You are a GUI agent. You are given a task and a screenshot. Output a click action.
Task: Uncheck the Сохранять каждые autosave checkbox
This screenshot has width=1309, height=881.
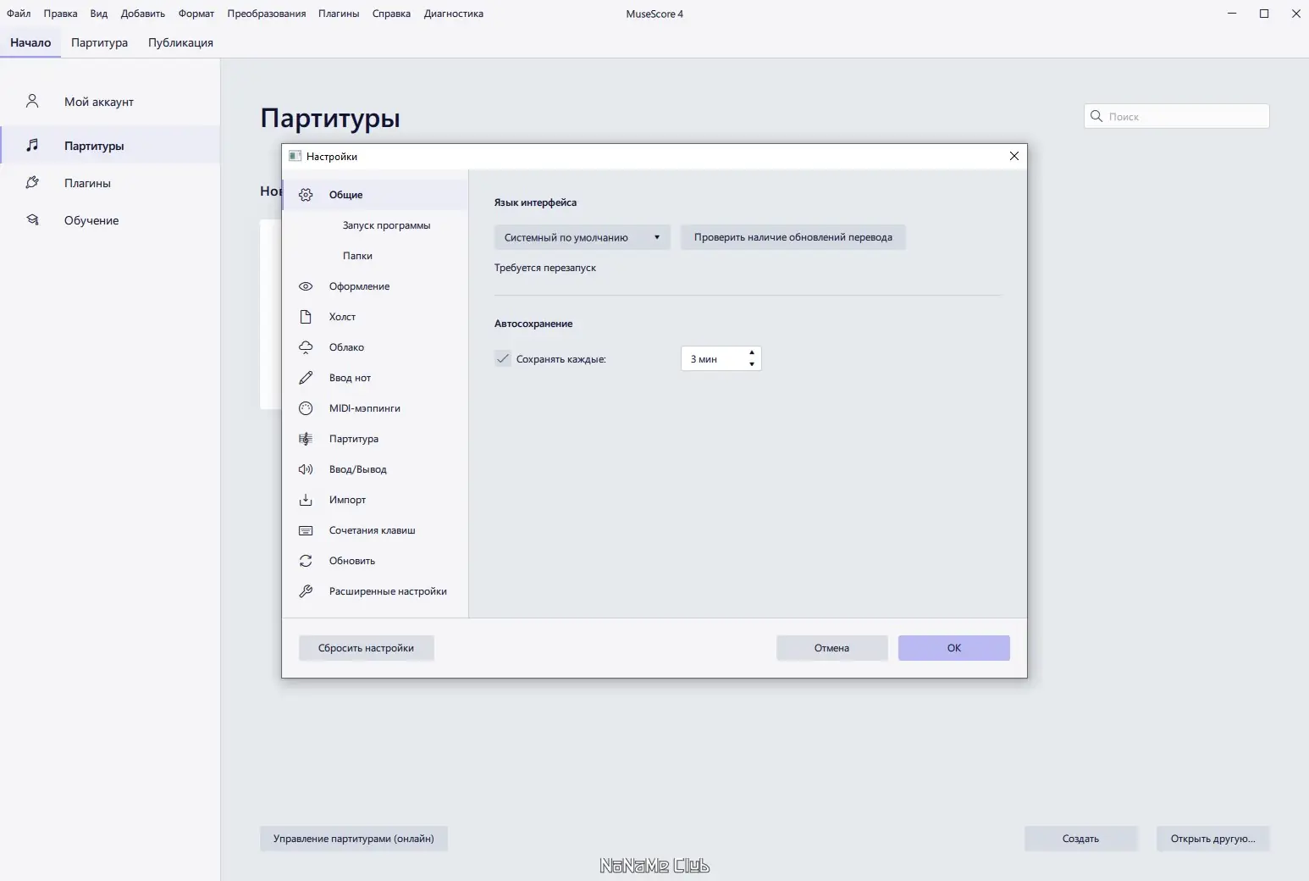click(x=502, y=358)
